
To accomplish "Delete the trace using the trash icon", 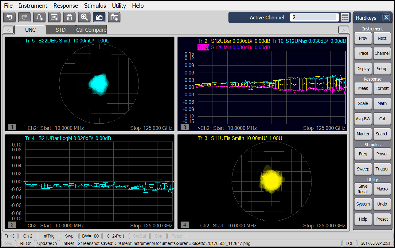I will click(69, 17).
